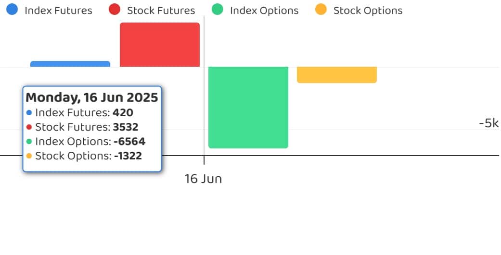Viewport: 501px width, 255px height.
Task: Click the Index Futures legend label
Action: pos(58,11)
